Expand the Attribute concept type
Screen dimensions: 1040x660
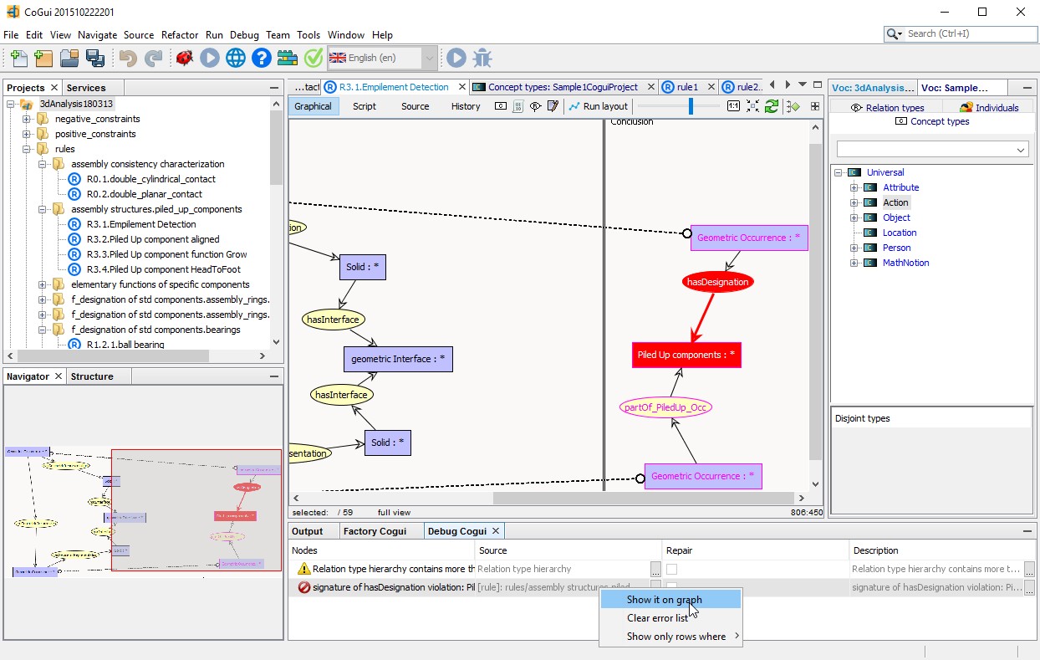854,187
